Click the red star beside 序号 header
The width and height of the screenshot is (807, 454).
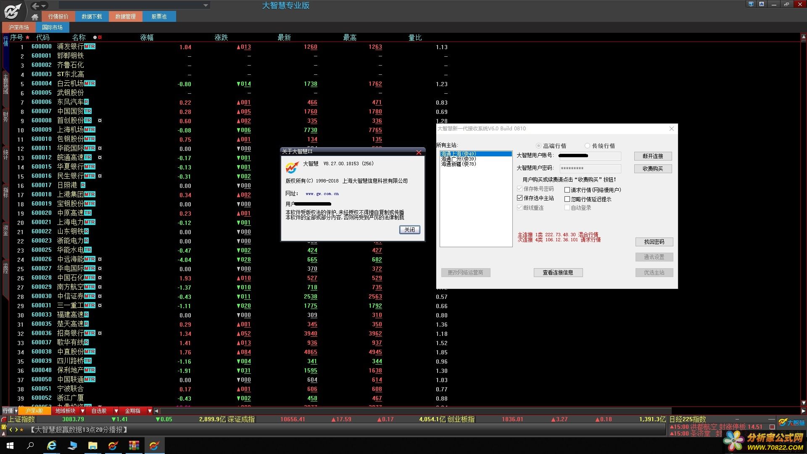pos(28,37)
